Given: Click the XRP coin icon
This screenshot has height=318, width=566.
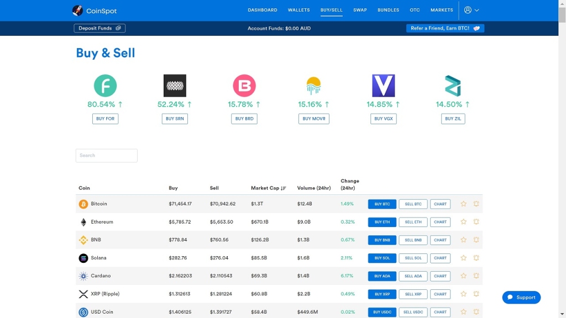Looking at the screenshot, I should pyautogui.click(x=83, y=294).
